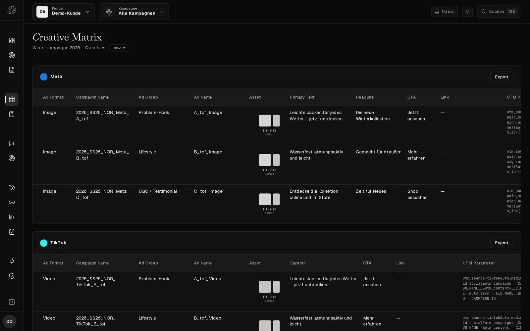Click CTA cell 'Shop besuchen'
Viewport: 530px width, 331px height.
click(417, 194)
